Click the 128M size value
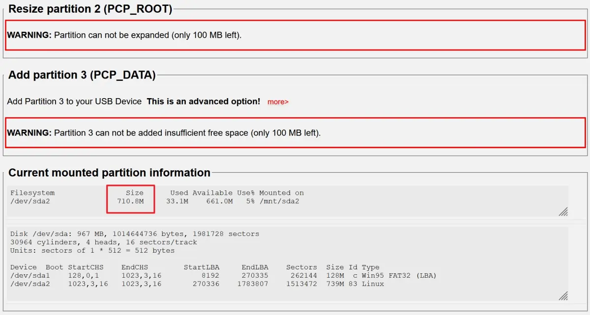This screenshot has width=590, height=315. pyautogui.click(x=335, y=276)
